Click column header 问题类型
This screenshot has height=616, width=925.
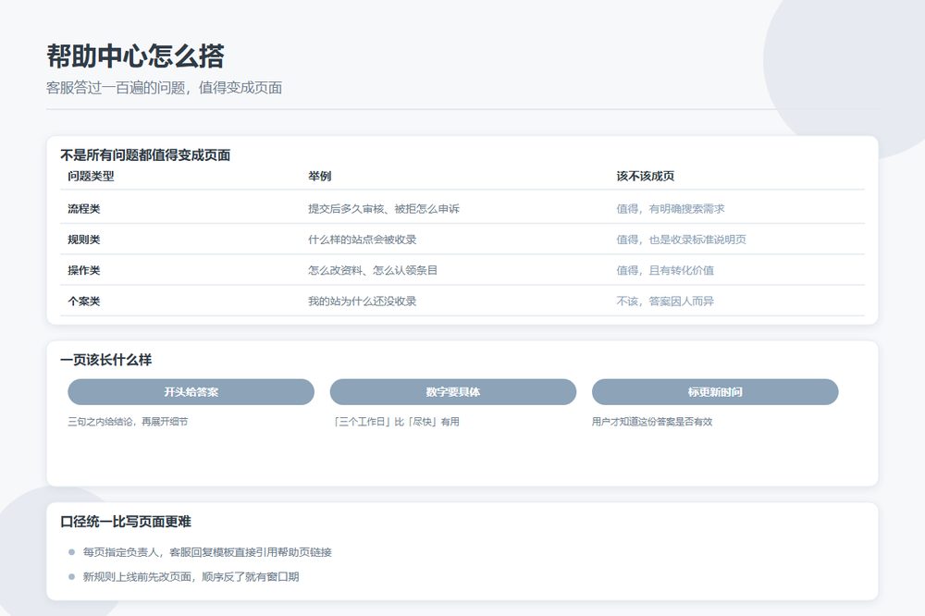[91, 176]
